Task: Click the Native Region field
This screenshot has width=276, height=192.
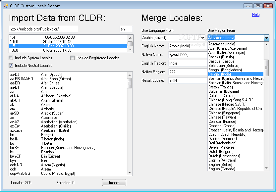Action: (188, 72)
